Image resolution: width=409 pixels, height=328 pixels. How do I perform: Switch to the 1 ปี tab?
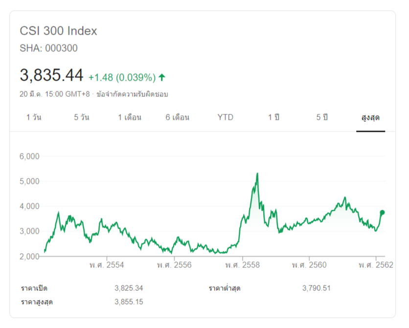pos(273,117)
